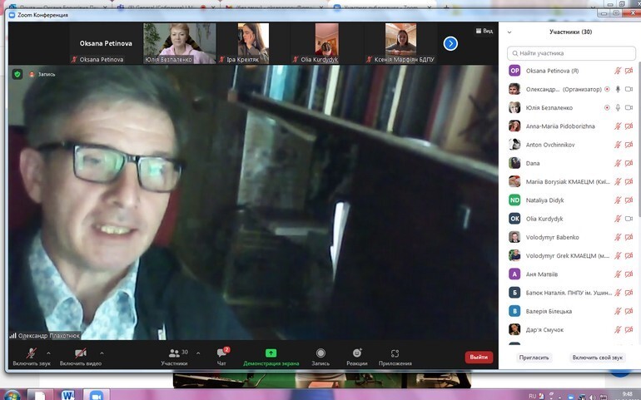Image resolution: width=641 pixels, height=400 pixels.
Task: Open the Приложения apps icon
Action: 395,353
